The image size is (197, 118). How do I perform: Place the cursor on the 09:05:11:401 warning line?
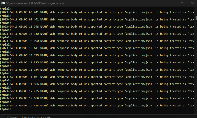(x=97, y=78)
